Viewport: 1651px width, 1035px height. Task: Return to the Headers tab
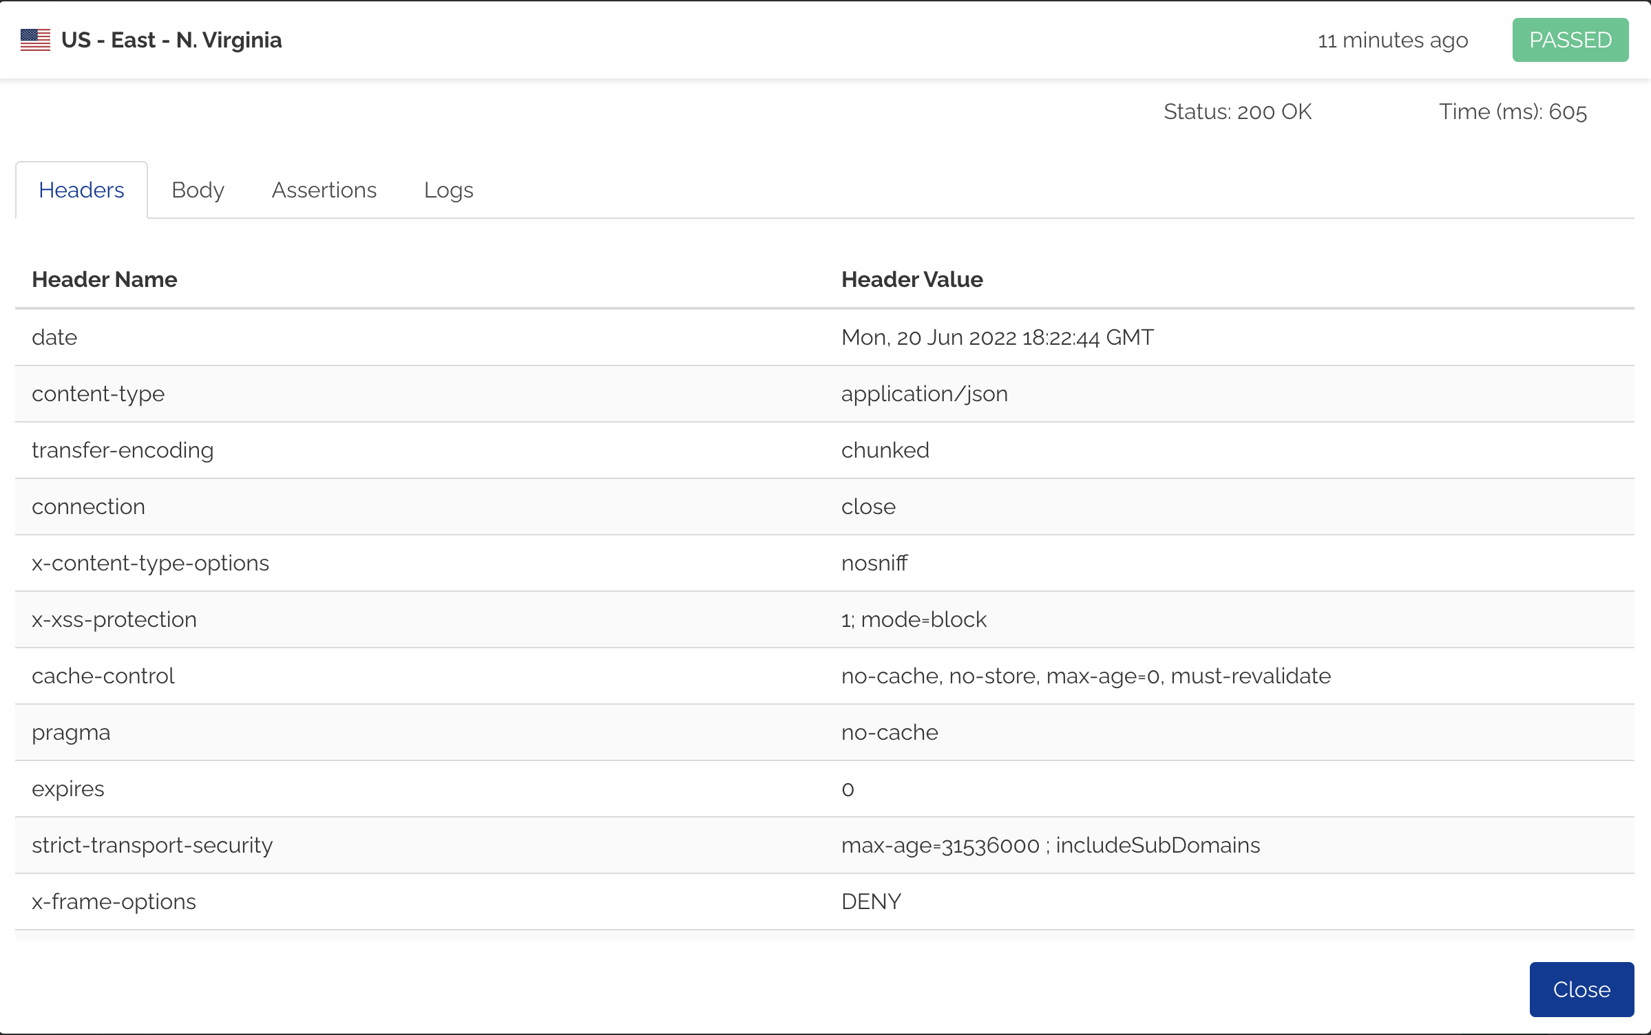point(81,189)
